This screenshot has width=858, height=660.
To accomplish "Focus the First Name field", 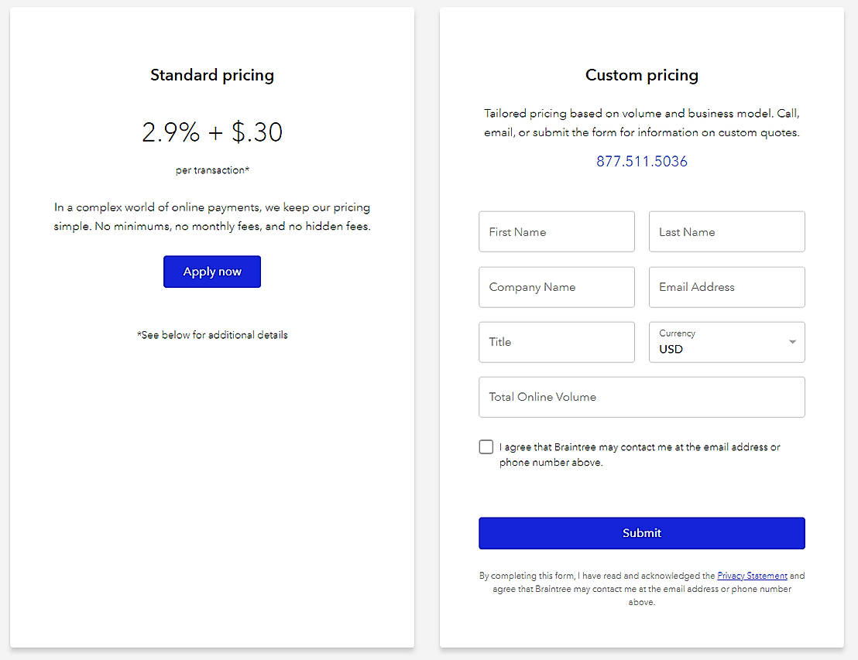I will point(556,232).
